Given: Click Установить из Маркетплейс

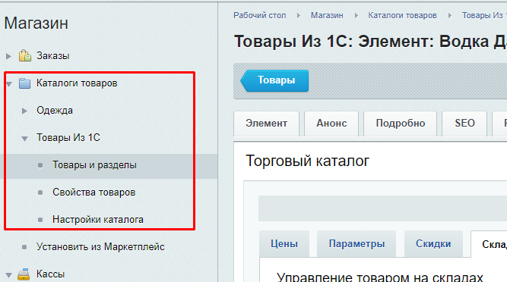Looking at the screenshot, I should click(x=100, y=247).
